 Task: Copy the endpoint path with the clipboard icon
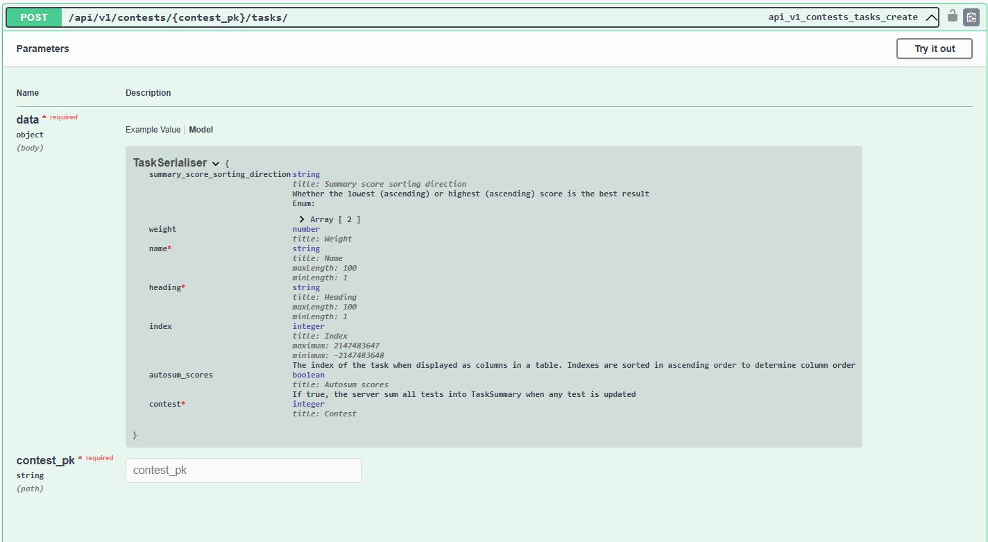(x=971, y=17)
